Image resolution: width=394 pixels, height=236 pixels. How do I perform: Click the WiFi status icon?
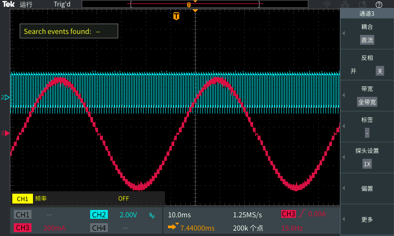pos(327,4)
